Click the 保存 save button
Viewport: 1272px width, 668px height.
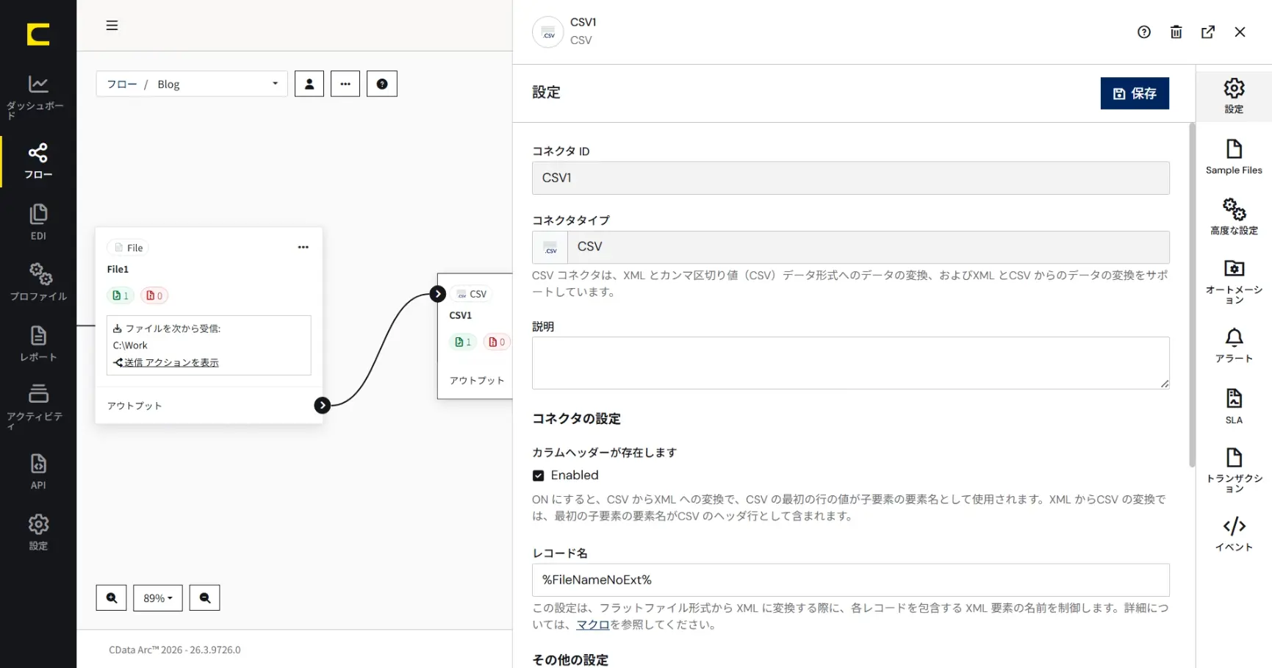(x=1135, y=93)
